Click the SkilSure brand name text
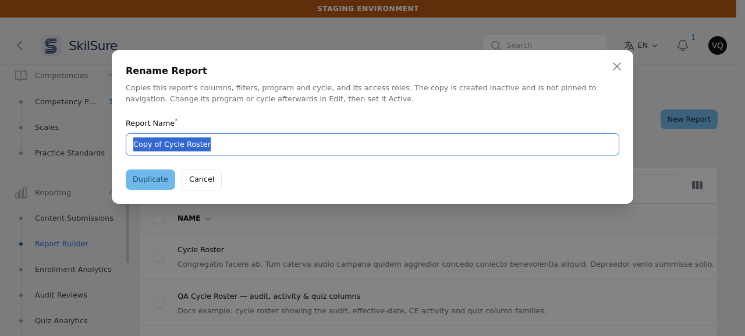 93,45
